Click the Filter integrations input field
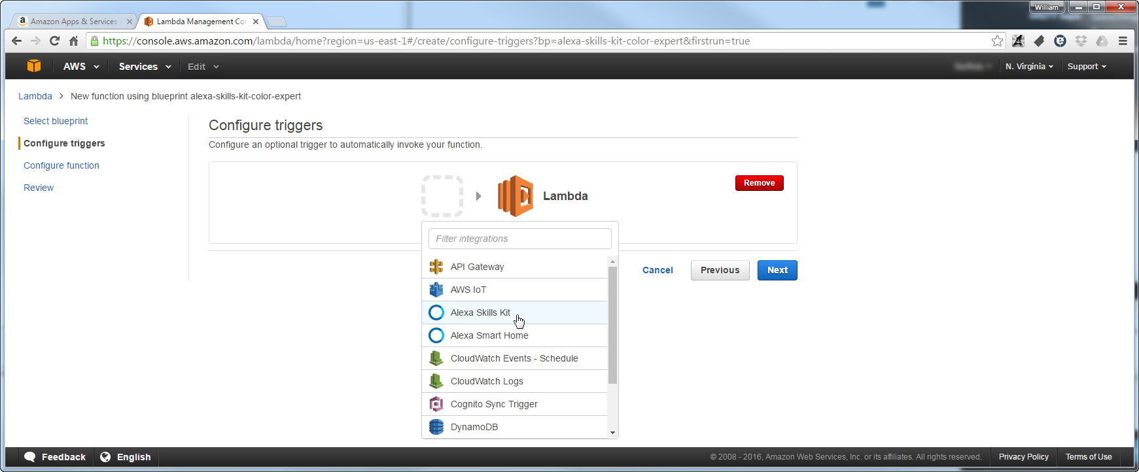Viewport: 1139px width, 472px height. 520,239
